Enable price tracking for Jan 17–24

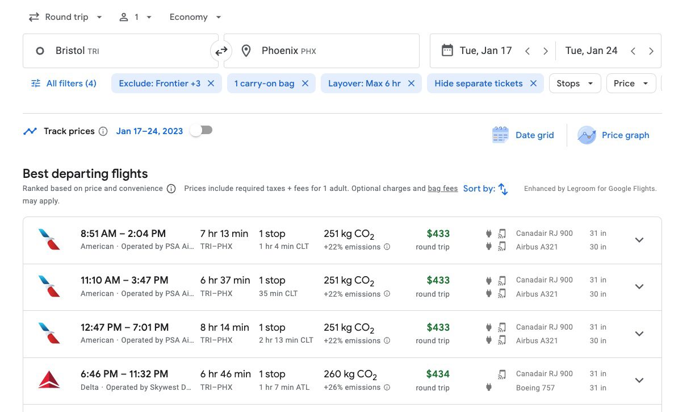[x=201, y=130]
